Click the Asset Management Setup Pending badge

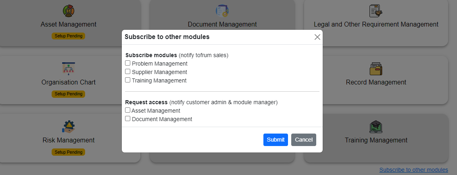pos(69,36)
